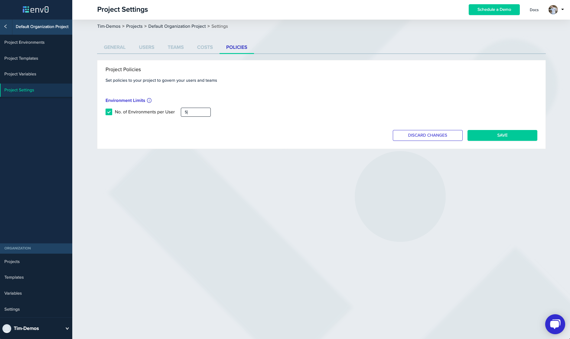Open the Docs link
The image size is (570, 339).
pos(534,10)
